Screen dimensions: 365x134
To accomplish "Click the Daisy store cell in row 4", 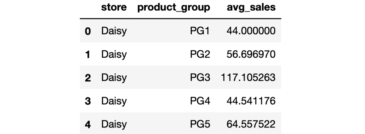I will (114, 124).
